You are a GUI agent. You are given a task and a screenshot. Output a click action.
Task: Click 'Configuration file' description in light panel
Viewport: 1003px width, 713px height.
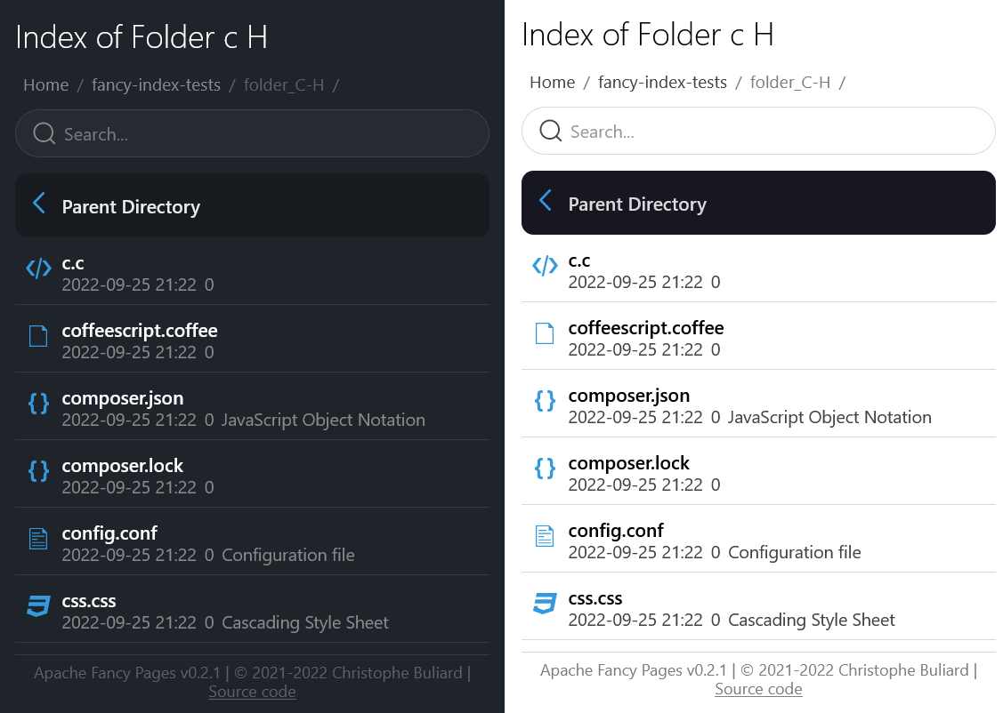pyautogui.click(x=795, y=553)
